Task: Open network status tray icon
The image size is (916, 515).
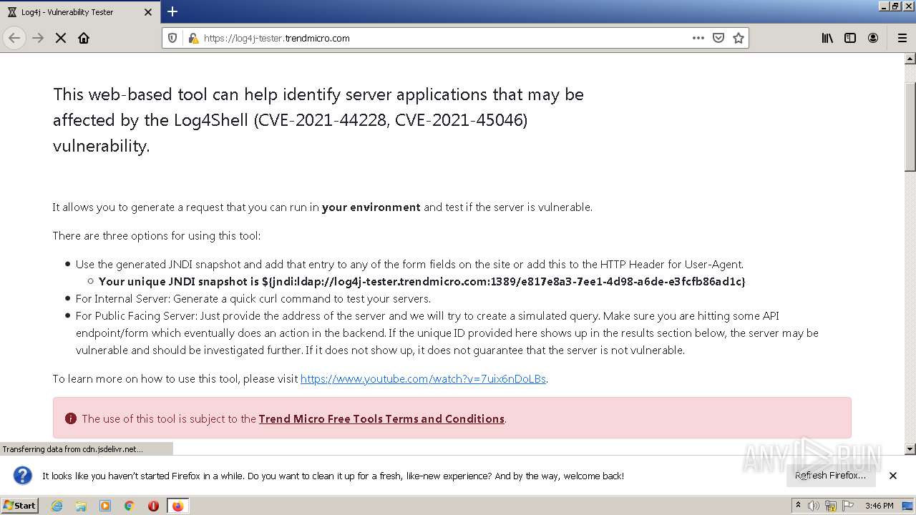Action: click(831, 506)
